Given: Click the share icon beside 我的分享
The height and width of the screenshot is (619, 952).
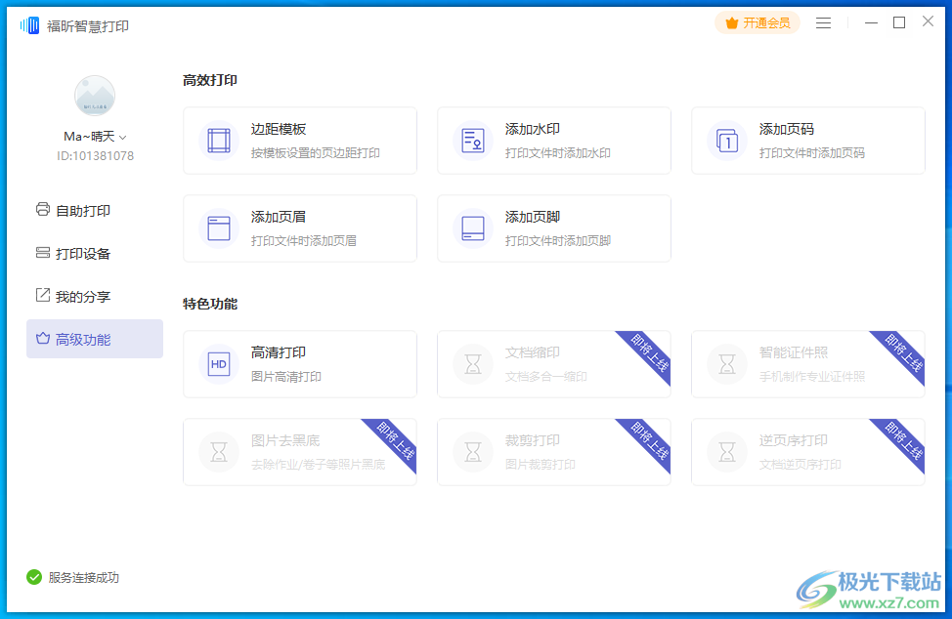Looking at the screenshot, I should click(42, 295).
